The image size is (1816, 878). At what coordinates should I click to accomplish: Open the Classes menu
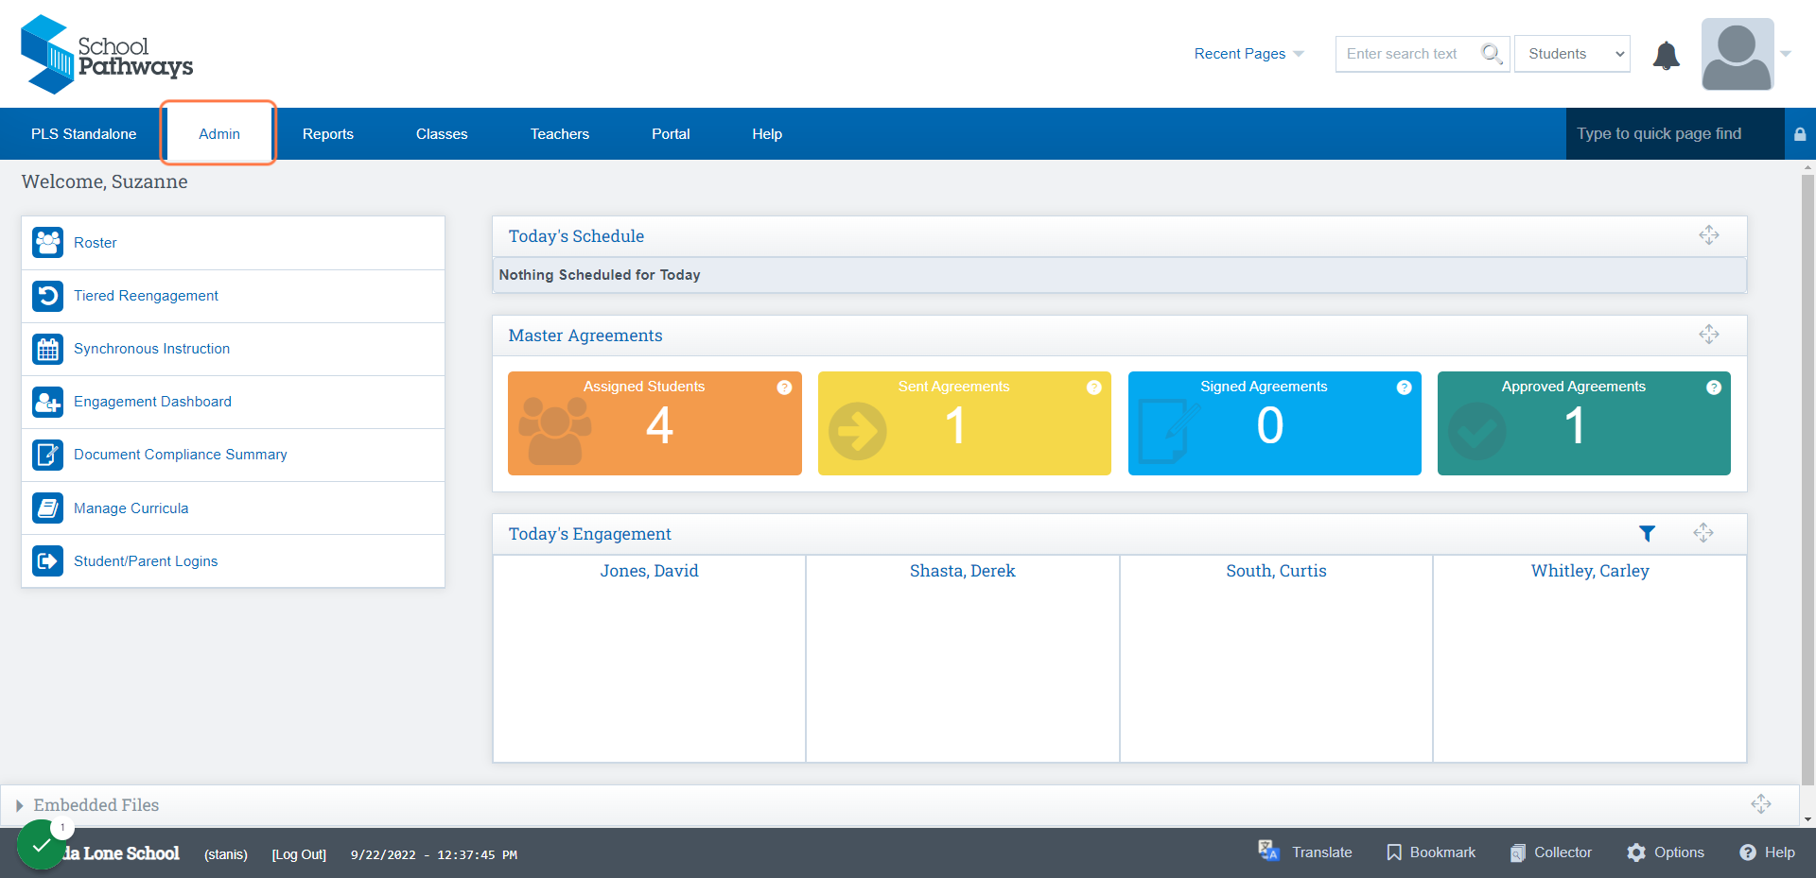(442, 134)
